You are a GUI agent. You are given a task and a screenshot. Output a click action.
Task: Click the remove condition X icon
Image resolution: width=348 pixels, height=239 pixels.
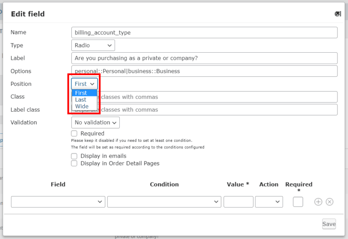point(329,202)
